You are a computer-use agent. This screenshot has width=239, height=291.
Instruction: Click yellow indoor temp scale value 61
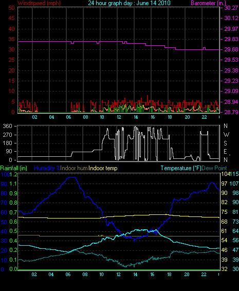(x=224, y=231)
